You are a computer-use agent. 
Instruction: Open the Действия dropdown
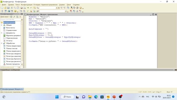[x=5, y=17]
